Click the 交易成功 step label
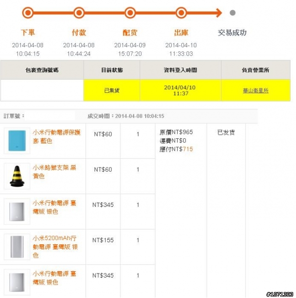 [232, 33]
